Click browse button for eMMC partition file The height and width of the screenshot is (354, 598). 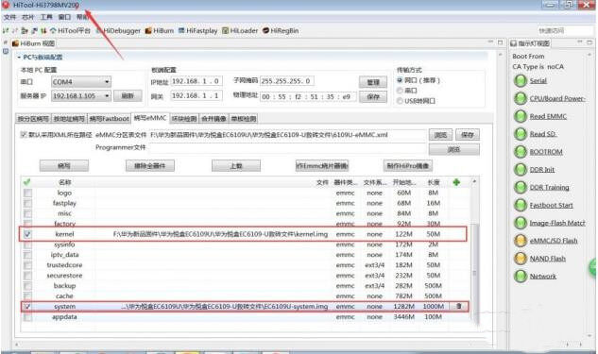(x=440, y=134)
